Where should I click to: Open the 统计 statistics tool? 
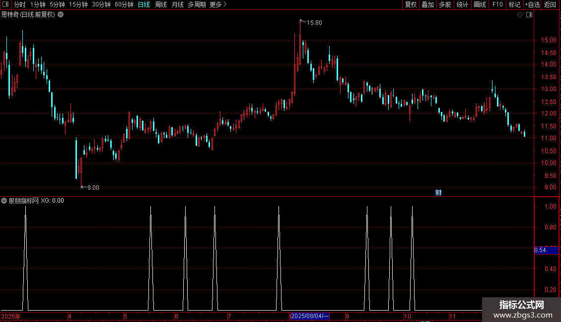coord(462,4)
